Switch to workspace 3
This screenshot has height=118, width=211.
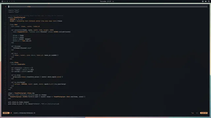pyautogui.click(x=10, y=1)
